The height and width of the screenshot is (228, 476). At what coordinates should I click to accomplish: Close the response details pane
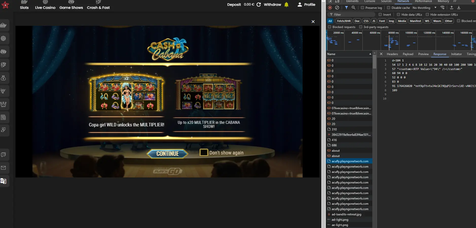point(381,54)
